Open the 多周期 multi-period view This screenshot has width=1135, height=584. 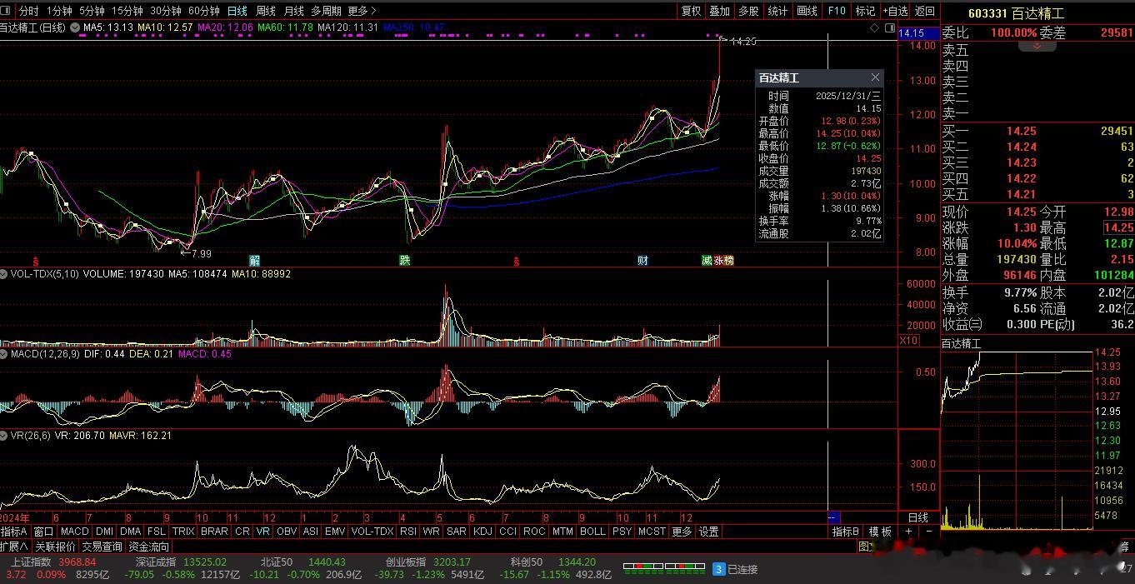[326, 11]
